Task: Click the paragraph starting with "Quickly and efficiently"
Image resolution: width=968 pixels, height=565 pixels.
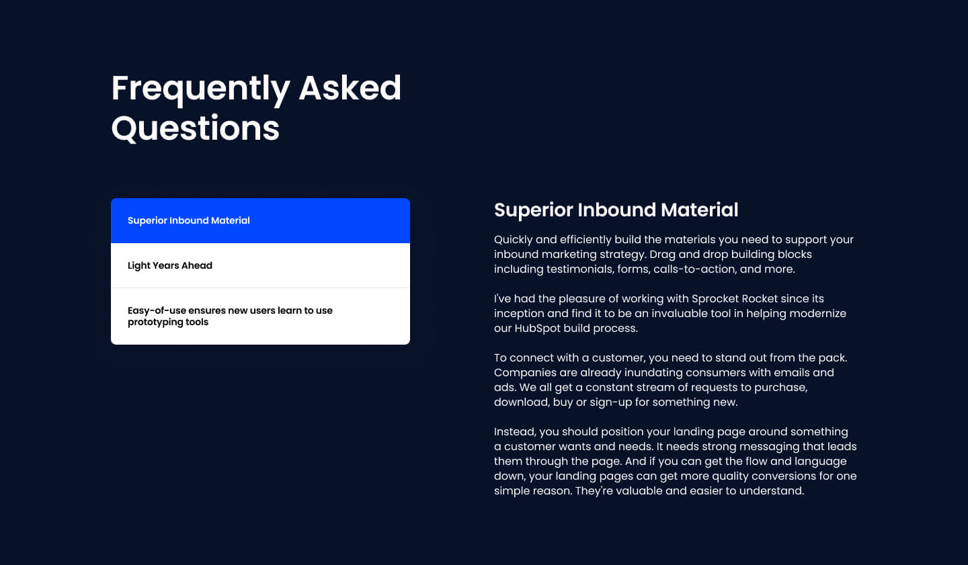Action: pyautogui.click(x=674, y=254)
